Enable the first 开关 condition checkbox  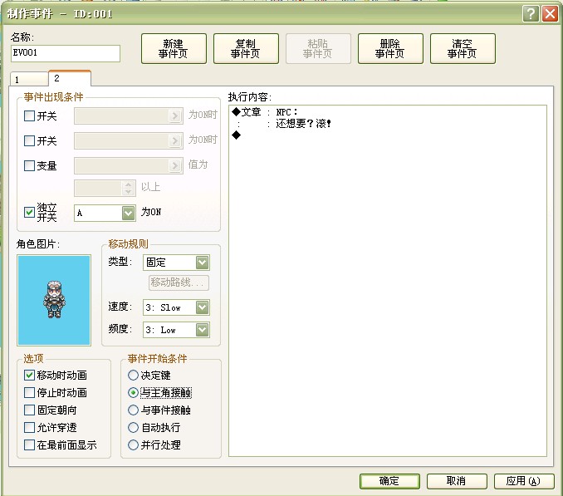click(29, 116)
